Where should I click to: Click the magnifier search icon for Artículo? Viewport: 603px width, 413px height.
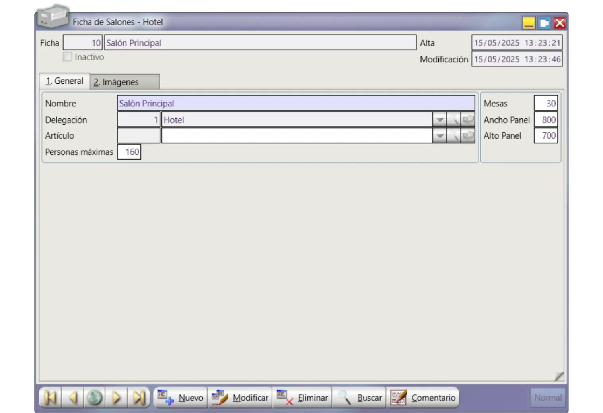(x=453, y=136)
